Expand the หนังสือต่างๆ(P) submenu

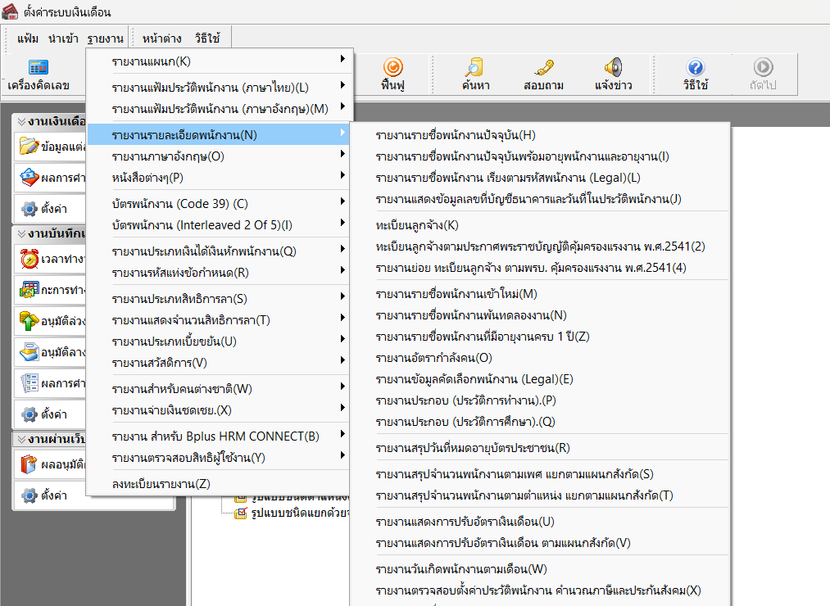[220, 176]
